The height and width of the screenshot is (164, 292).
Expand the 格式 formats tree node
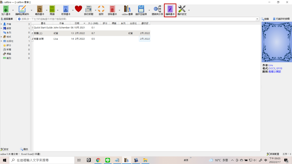(1, 37)
